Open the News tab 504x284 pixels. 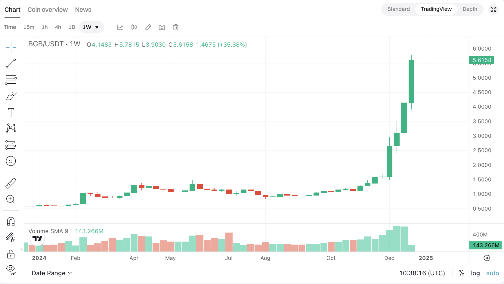coord(83,10)
